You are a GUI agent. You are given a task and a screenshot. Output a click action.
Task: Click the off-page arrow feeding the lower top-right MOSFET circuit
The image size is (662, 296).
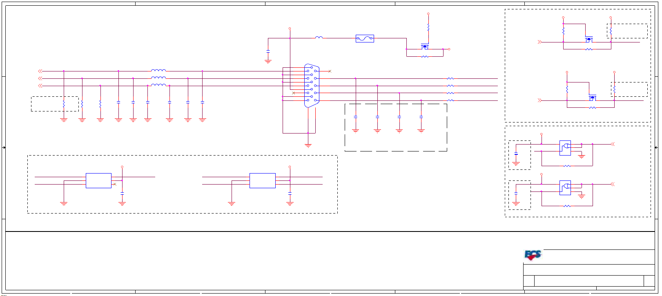(539, 100)
